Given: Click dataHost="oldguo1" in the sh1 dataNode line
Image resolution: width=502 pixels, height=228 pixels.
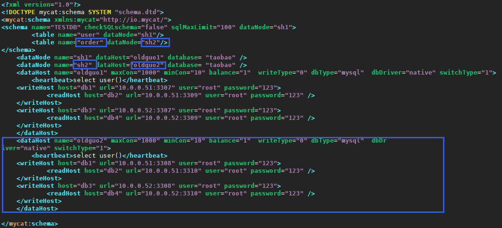Looking at the screenshot, I should coord(130,58).
